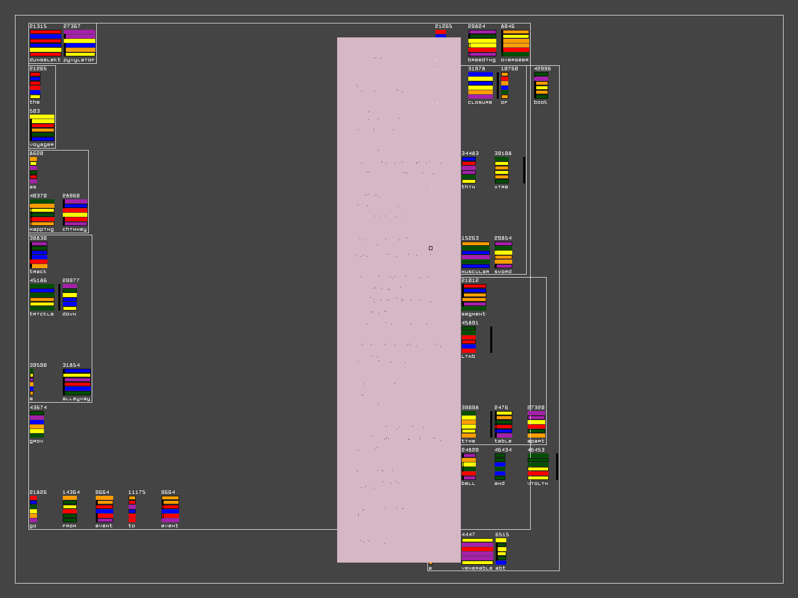798x598 pixels.
Task: Click the "from" glyph numbered 14364
Action: [70, 509]
